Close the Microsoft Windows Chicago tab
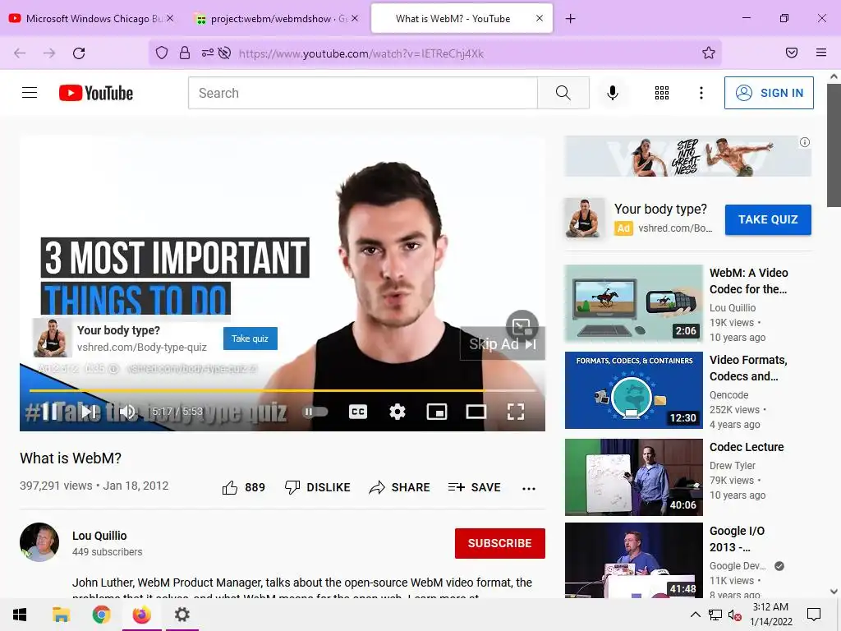Screen dimensions: 841x631 pos(170,18)
